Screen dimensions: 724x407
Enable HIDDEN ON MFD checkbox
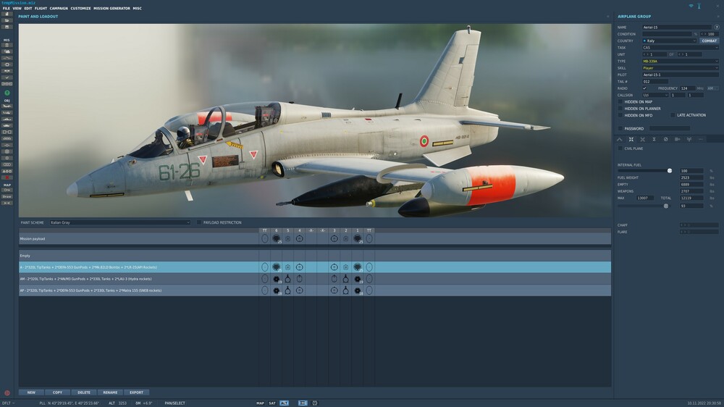pyautogui.click(x=620, y=115)
